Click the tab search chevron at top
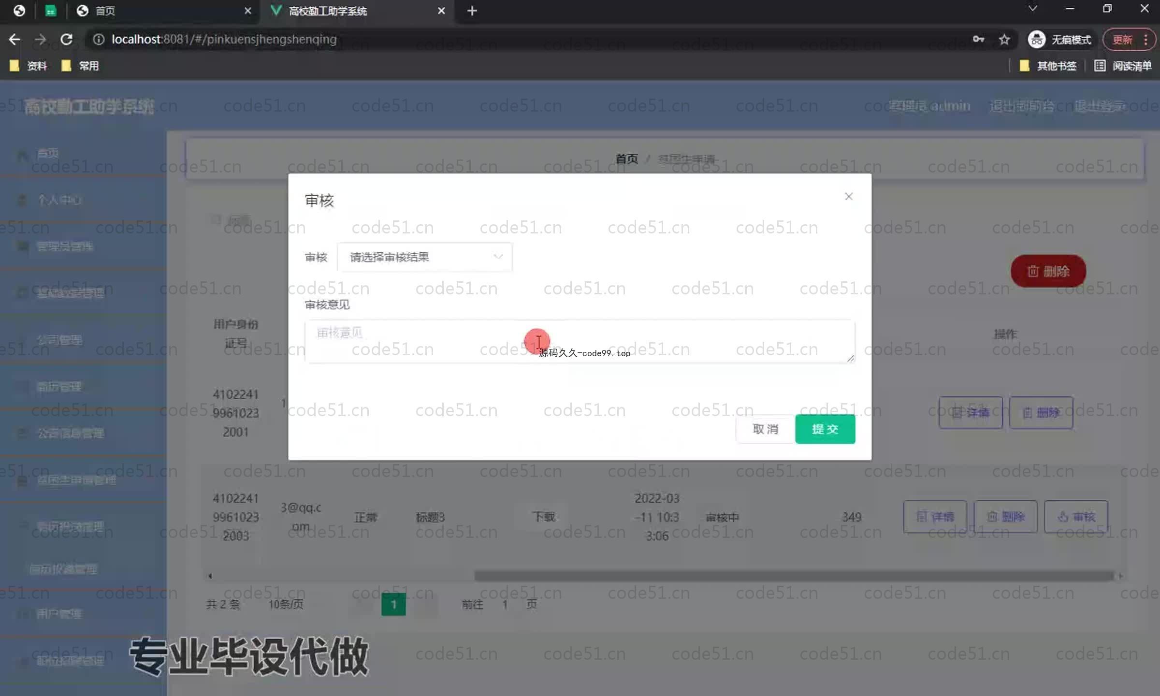The width and height of the screenshot is (1160, 696). [1032, 9]
